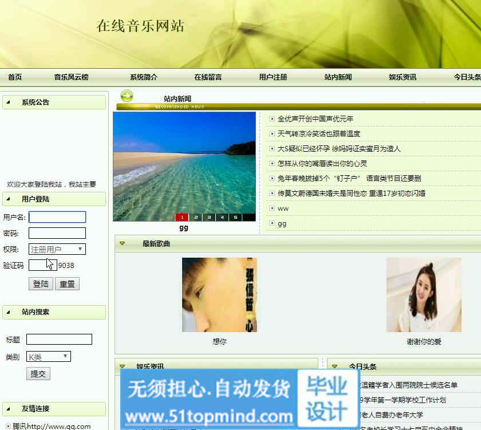
Task: Collapse the 友情连接 panel triangle
Action: tap(8, 409)
